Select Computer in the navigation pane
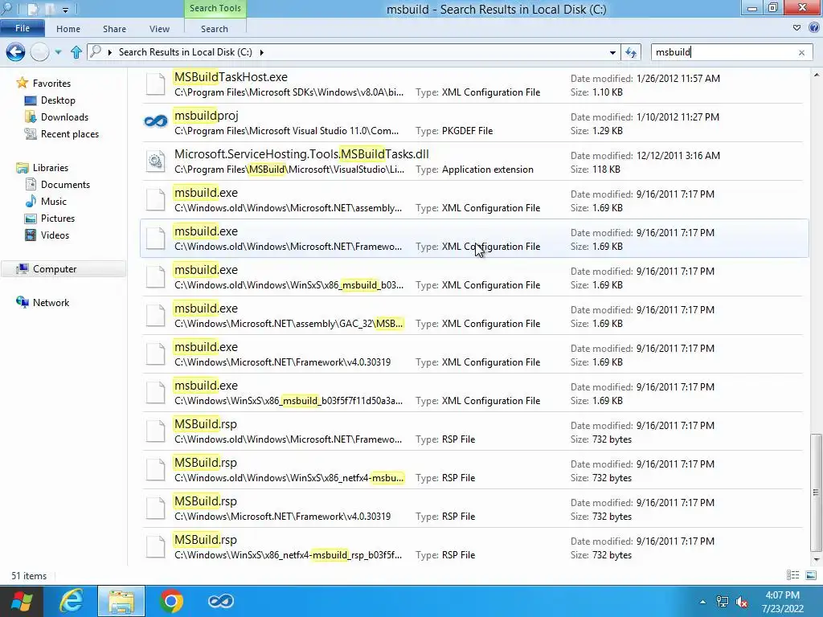The width and height of the screenshot is (823, 617). click(x=55, y=269)
